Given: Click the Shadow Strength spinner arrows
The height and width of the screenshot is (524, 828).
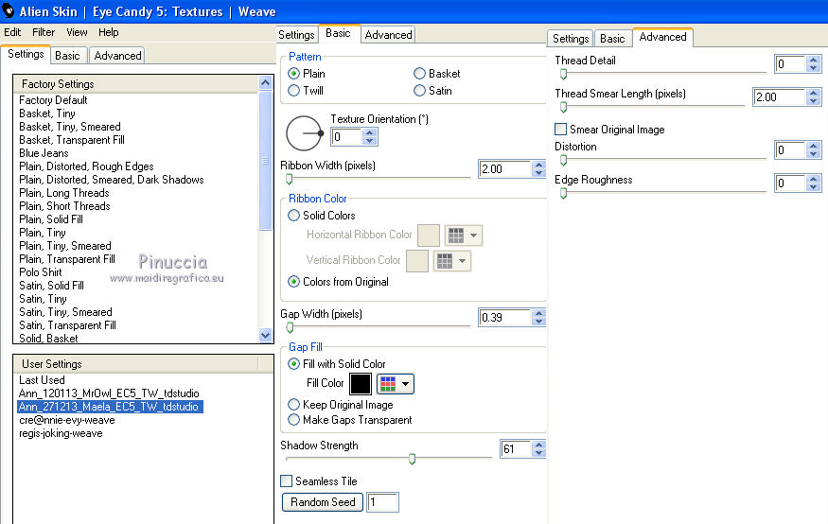Looking at the screenshot, I should pyautogui.click(x=538, y=448).
